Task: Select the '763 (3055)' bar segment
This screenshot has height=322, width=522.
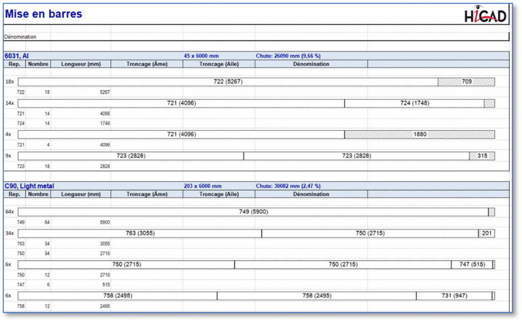Action: 140,233
